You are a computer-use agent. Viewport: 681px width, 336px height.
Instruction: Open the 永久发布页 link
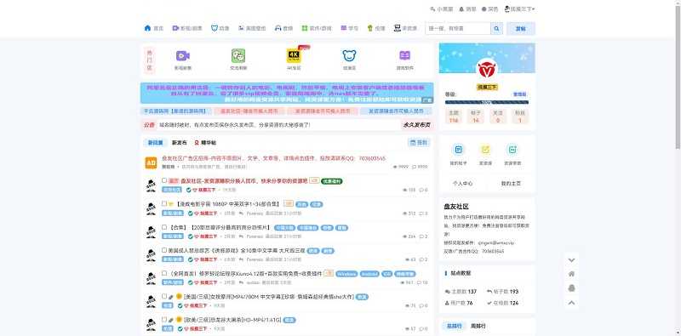pos(416,124)
